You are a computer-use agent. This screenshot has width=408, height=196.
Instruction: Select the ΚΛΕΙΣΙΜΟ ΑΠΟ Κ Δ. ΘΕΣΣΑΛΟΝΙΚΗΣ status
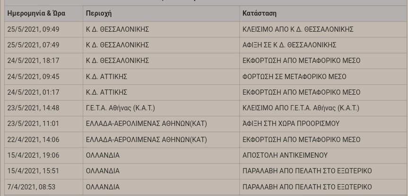pyautogui.click(x=298, y=29)
